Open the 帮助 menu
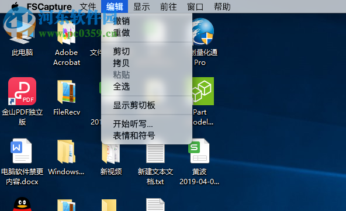The height and width of the screenshot is (211, 346). 222,6
